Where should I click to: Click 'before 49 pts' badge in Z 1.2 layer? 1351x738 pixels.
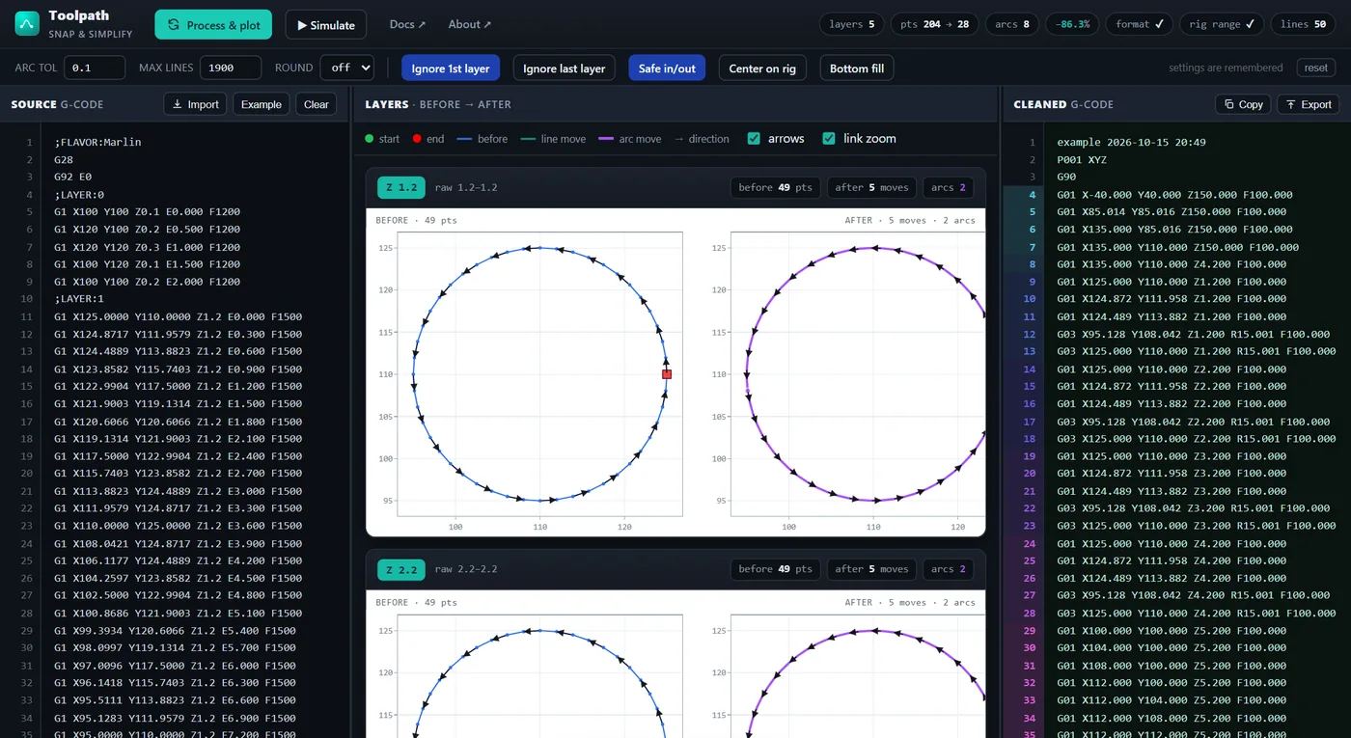point(775,187)
